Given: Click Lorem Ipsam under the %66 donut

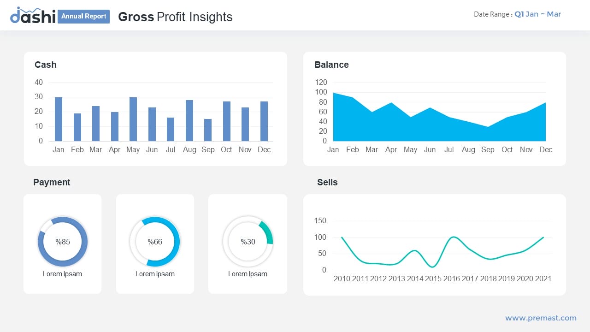Looking at the screenshot, I should point(155,274).
